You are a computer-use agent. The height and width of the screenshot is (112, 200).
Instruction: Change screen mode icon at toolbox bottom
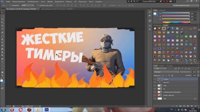(x=2, y=88)
